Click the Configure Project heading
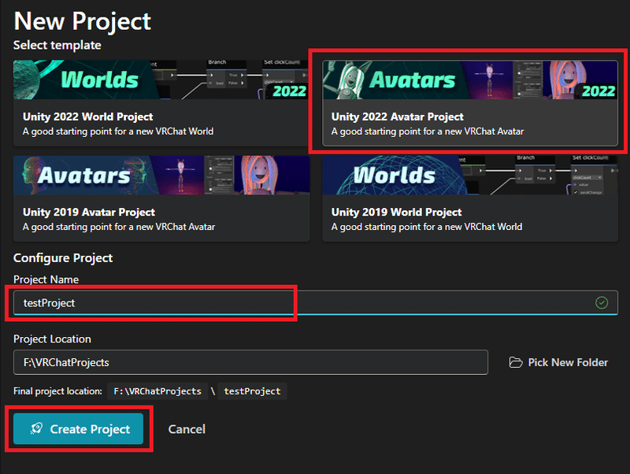Screen dimensions: 630x474 point(63,258)
